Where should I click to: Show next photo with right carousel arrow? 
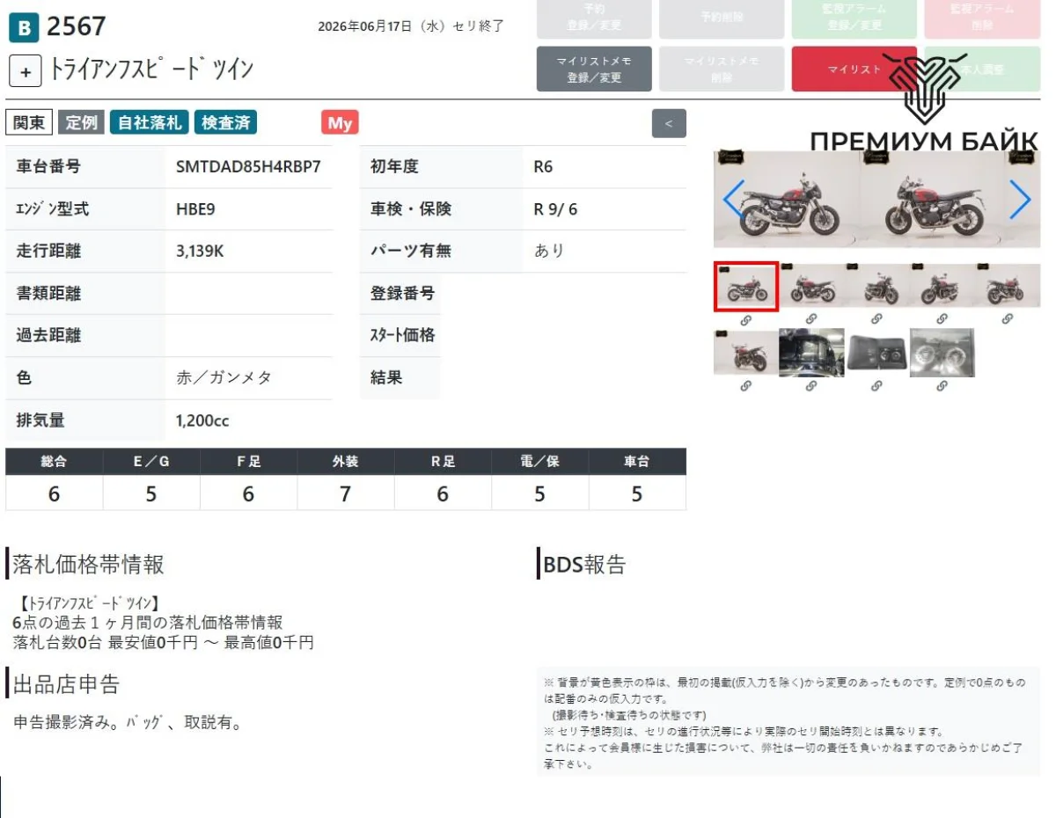[1020, 200]
